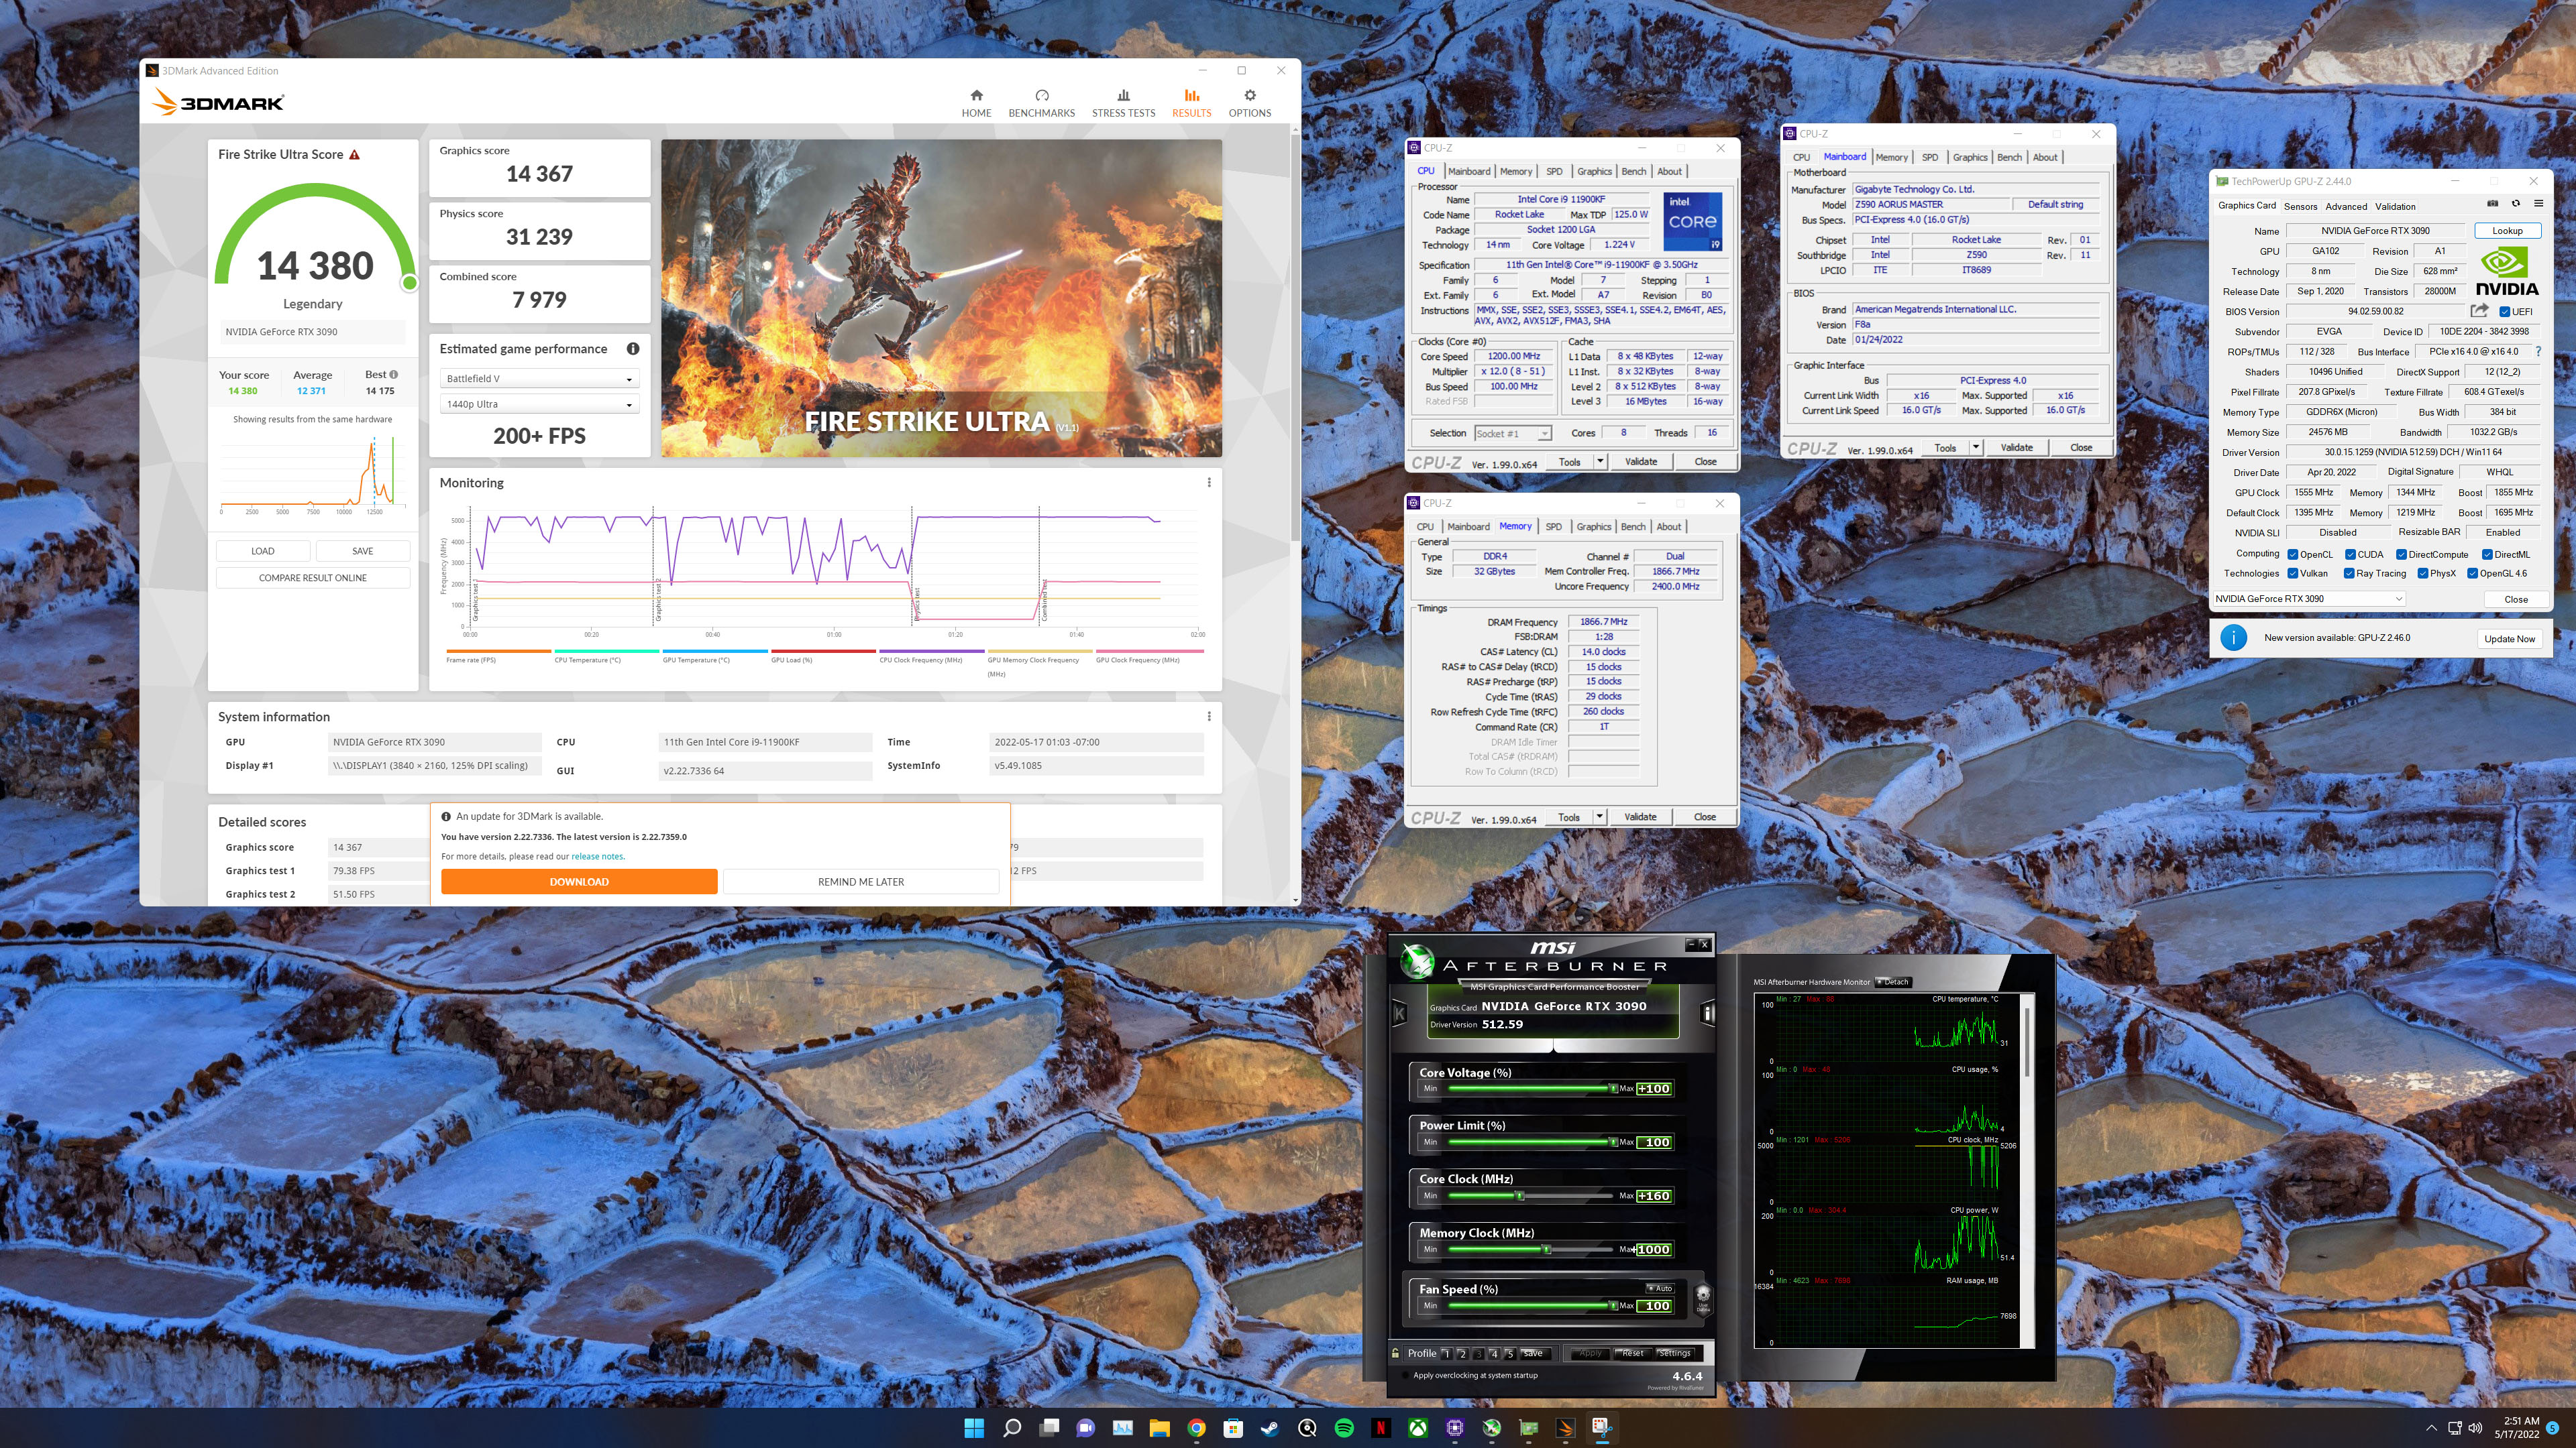Open Google Chrome from the taskbar
This screenshot has height=1448, width=2576.
coord(1196,1428)
